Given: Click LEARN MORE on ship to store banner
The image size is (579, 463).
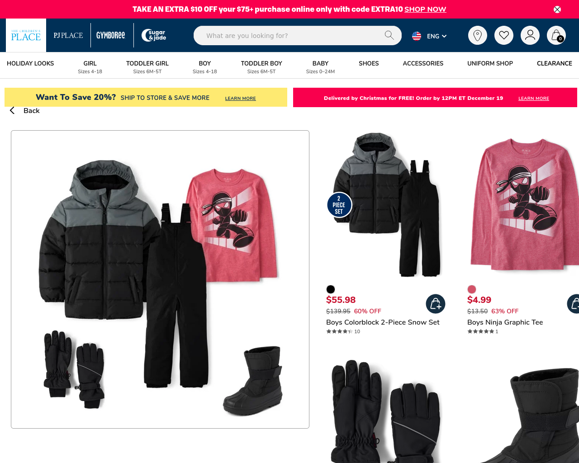Looking at the screenshot, I should click(x=241, y=98).
